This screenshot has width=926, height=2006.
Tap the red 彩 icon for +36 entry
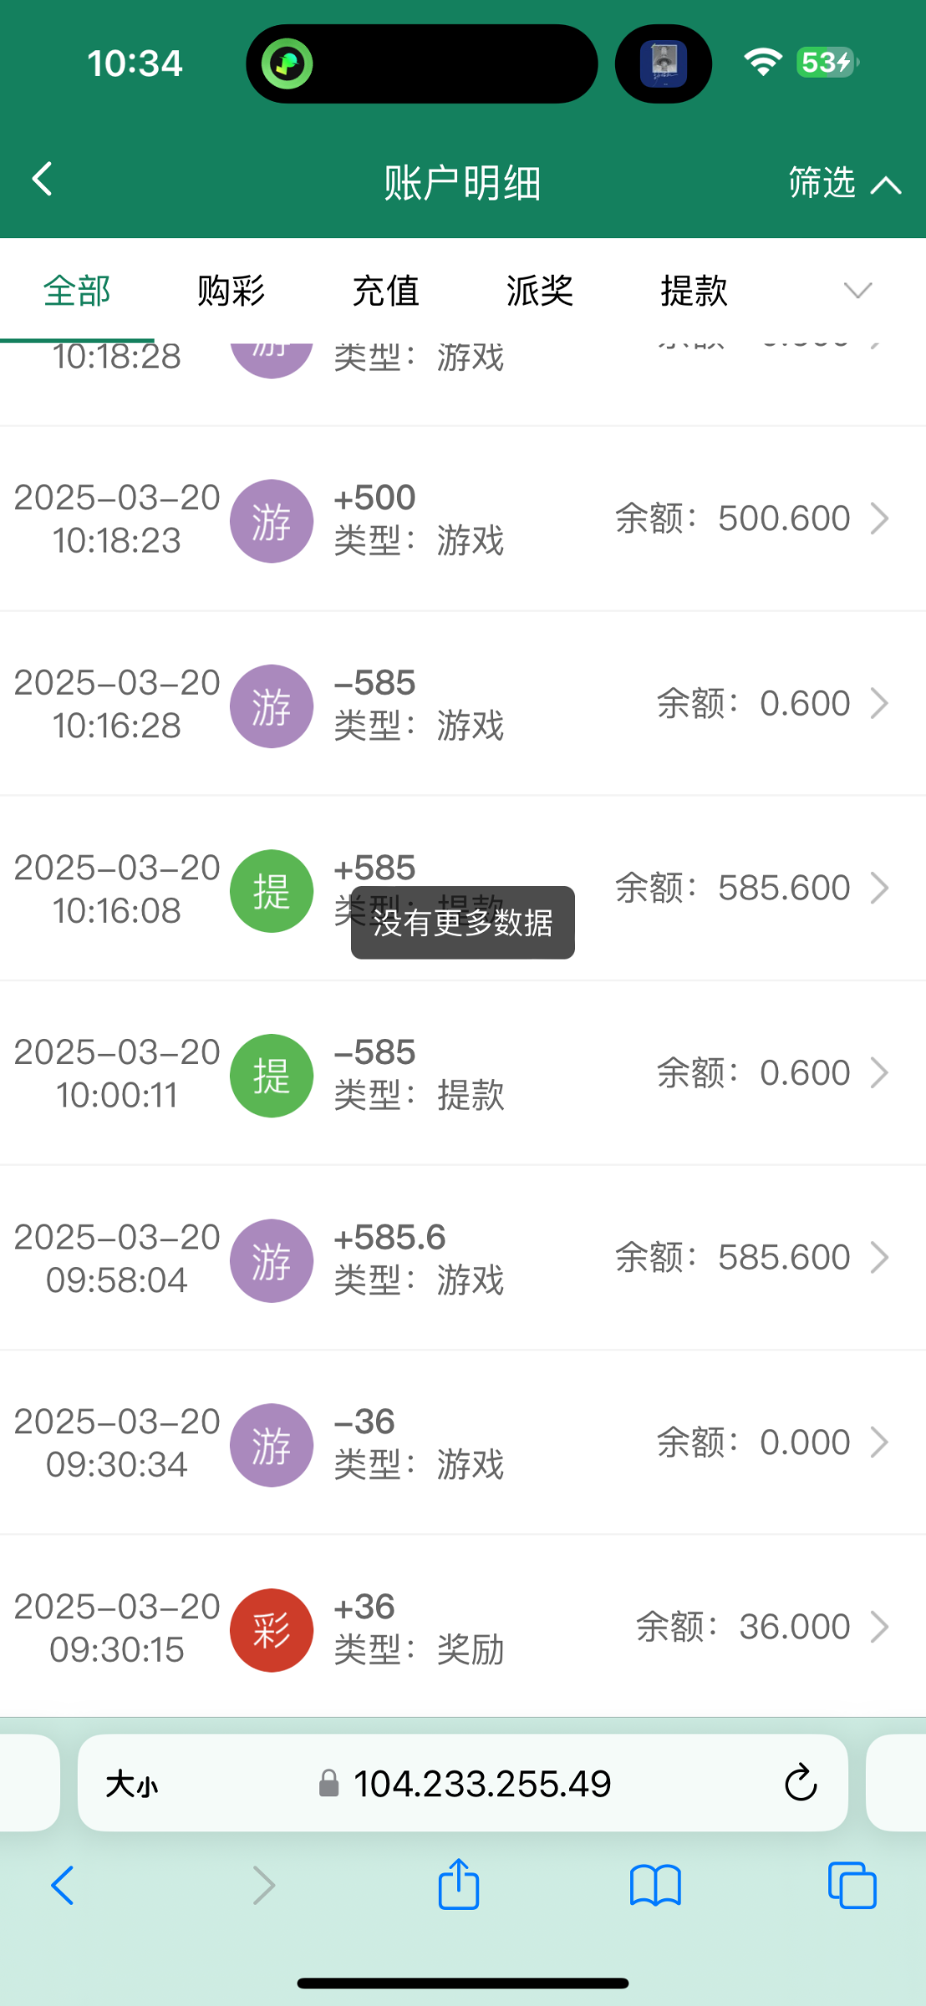click(x=272, y=1630)
